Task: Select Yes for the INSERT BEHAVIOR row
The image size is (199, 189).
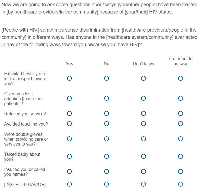Action: pos(69,184)
